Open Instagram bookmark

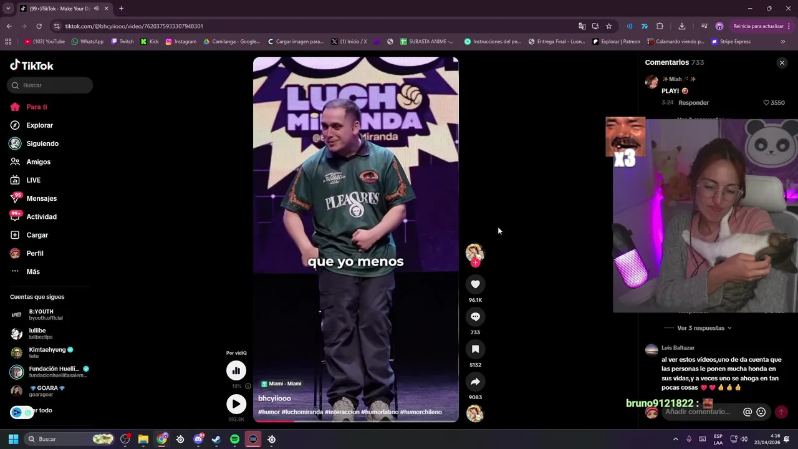click(181, 42)
